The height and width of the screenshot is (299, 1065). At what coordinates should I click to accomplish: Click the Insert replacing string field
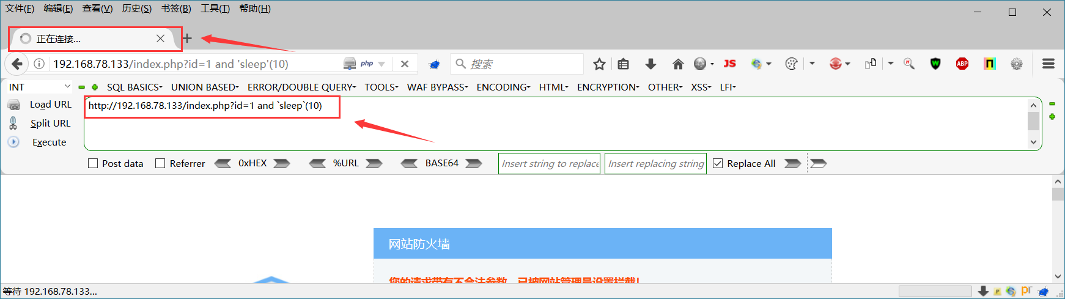(655, 163)
